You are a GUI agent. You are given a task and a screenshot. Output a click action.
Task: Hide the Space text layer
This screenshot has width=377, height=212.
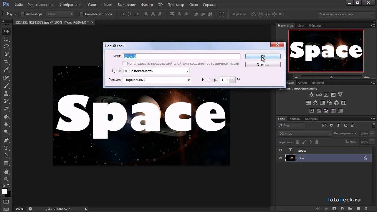(280, 150)
